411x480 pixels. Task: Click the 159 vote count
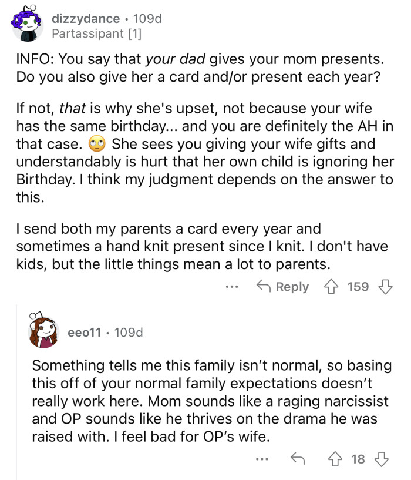[358, 287]
